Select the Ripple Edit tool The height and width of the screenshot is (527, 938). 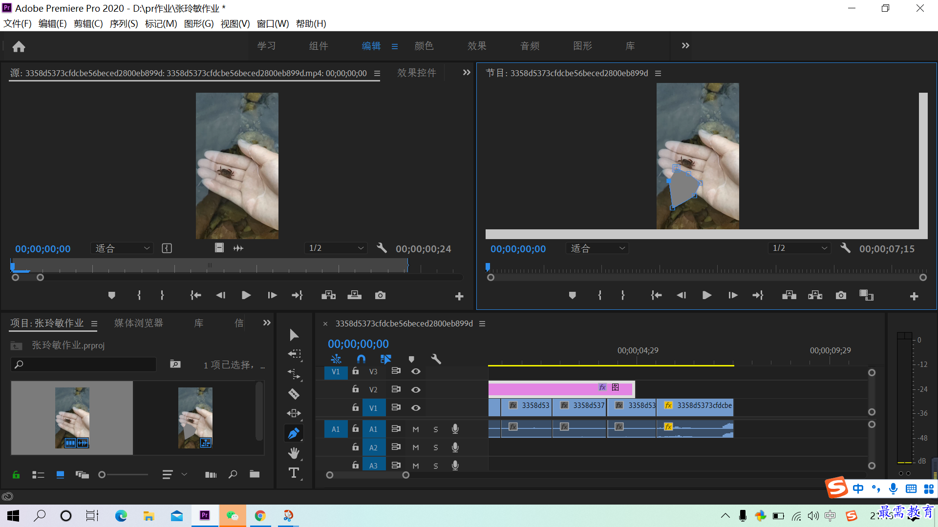coord(294,374)
